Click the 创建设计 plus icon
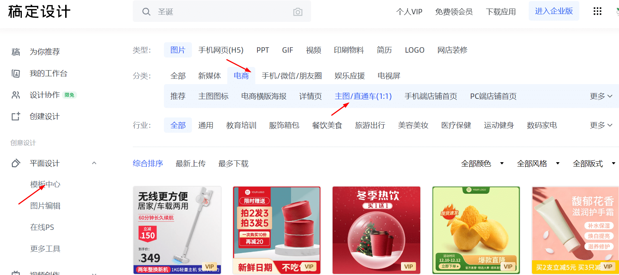The width and height of the screenshot is (619, 275). (16, 116)
